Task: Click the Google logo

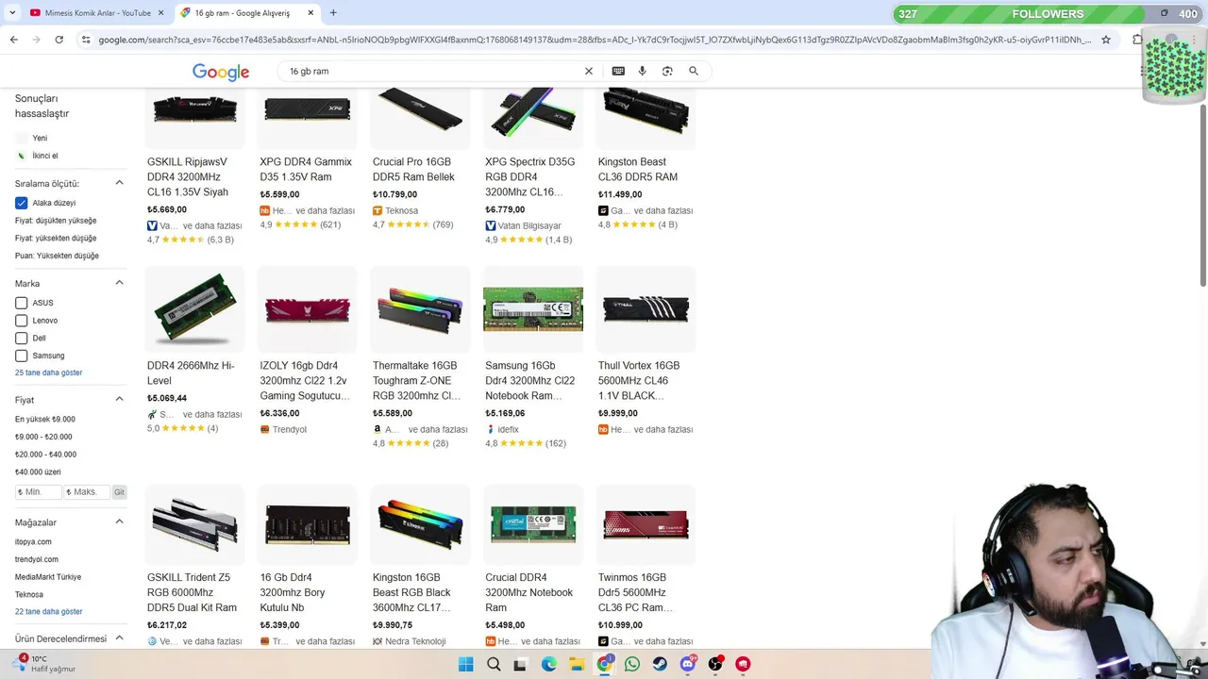Action: pyautogui.click(x=221, y=73)
